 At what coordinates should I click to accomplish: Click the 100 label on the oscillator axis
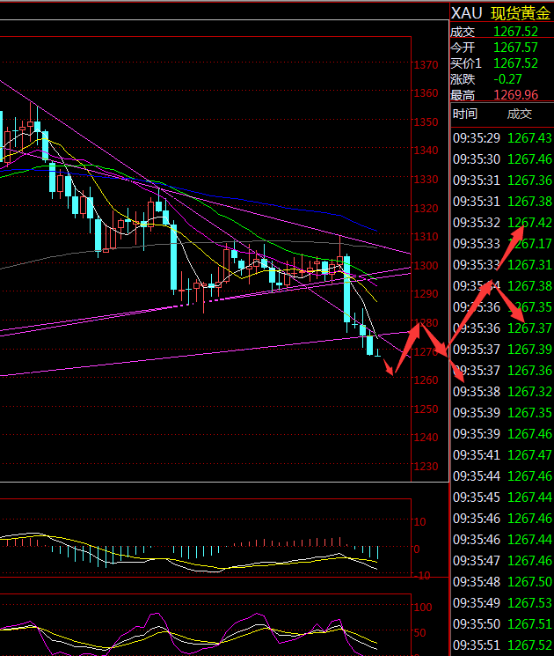(x=423, y=607)
